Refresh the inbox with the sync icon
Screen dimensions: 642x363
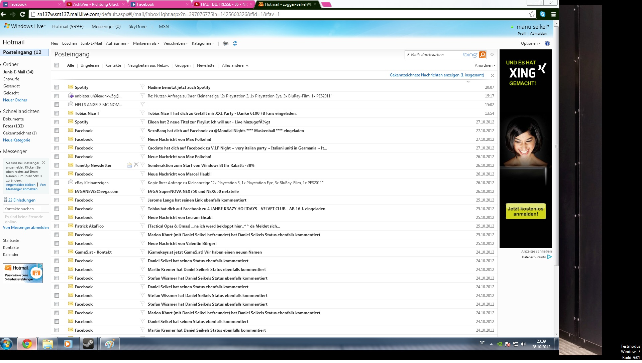[235, 43]
